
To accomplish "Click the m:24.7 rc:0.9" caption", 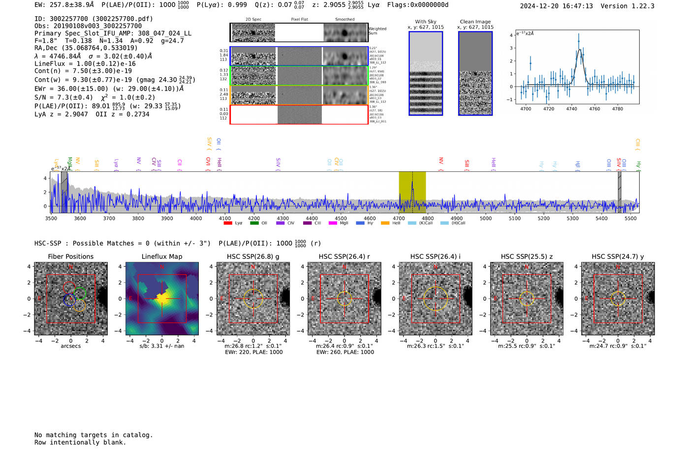I will point(618,346).
